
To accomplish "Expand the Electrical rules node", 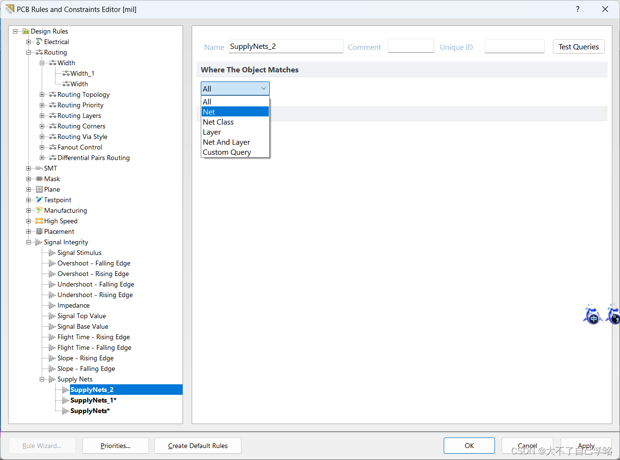I will (x=29, y=42).
